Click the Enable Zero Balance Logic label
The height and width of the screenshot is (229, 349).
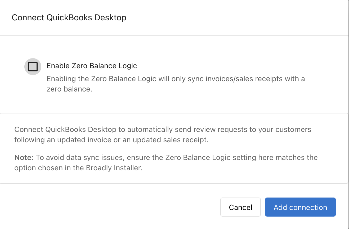(x=92, y=66)
